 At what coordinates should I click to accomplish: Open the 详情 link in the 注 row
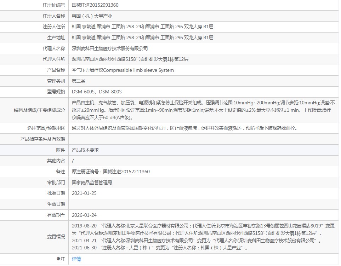coord(76,259)
